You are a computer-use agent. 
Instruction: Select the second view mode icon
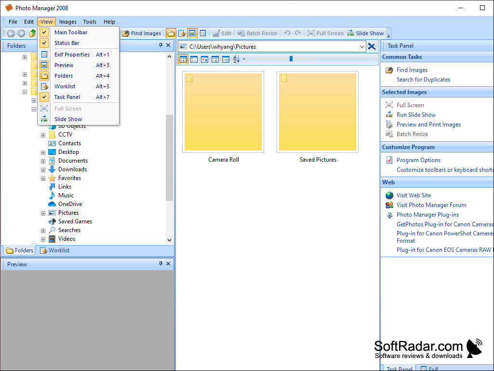pyautogui.click(x=194, y=59)
